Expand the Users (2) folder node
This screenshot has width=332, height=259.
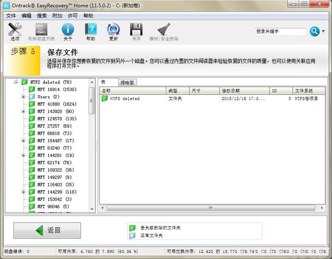(23, 97)
